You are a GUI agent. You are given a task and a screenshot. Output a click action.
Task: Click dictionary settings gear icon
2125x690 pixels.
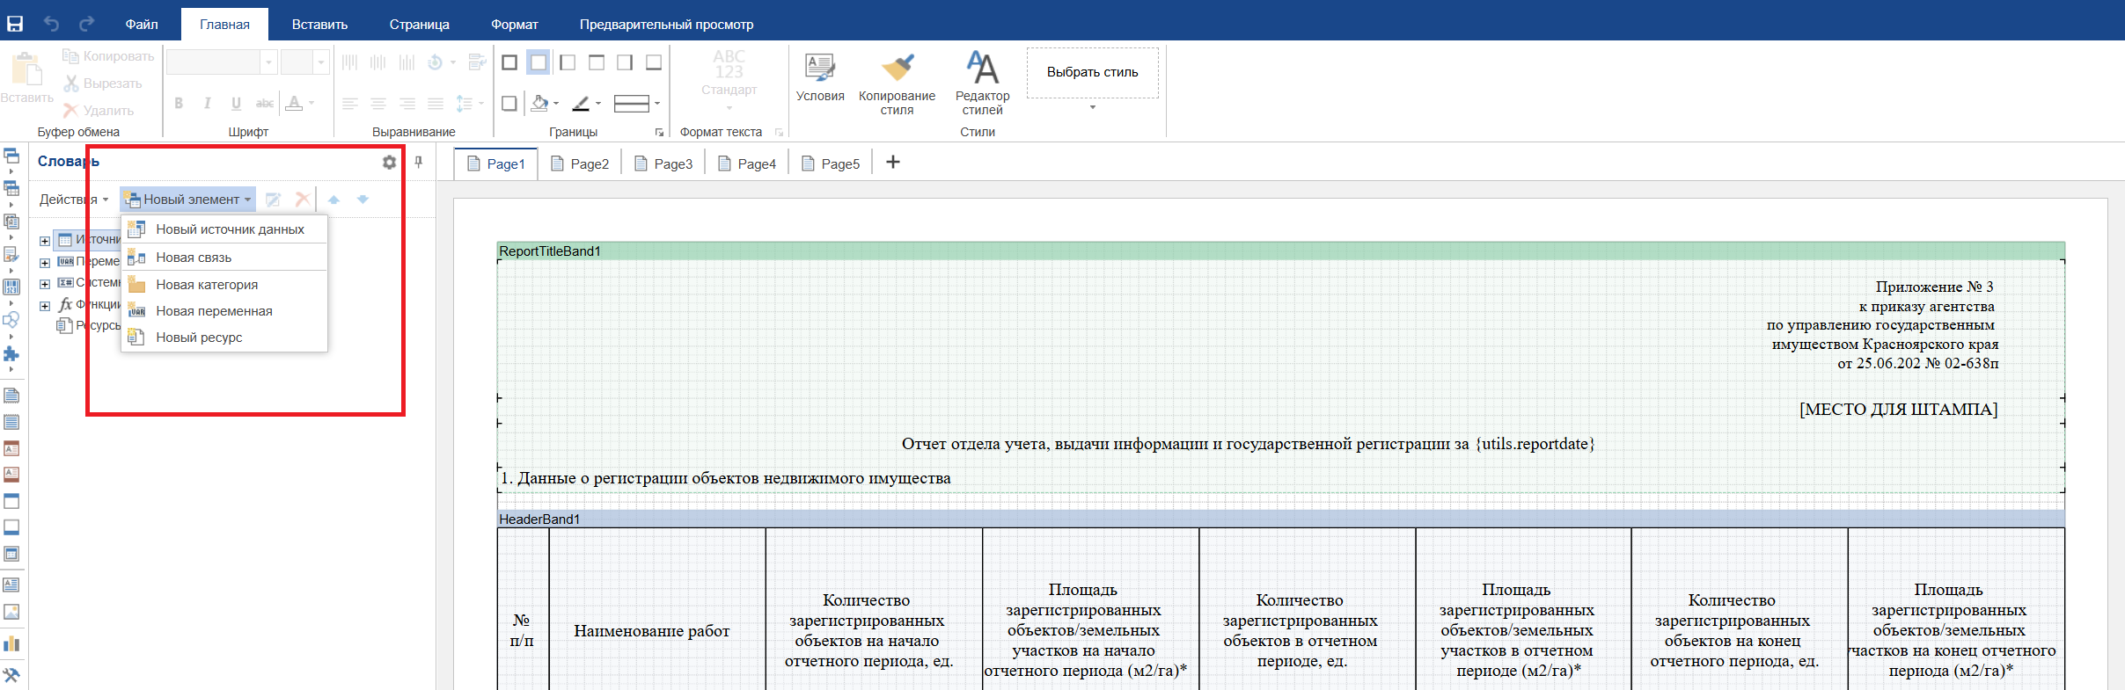pyautogui.click(x=389, y=162)
